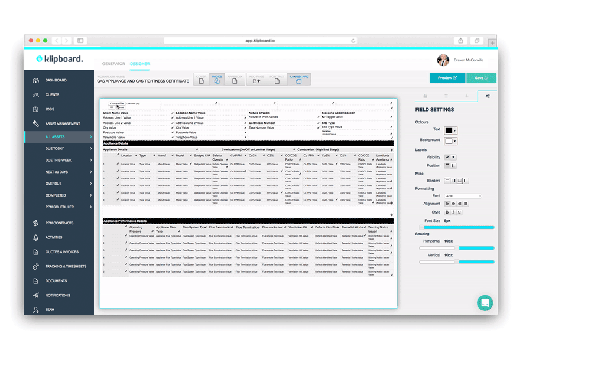This screenshot has height=373, width=591.
Task: Toggle the left border option under Borders
Action: 466,180
